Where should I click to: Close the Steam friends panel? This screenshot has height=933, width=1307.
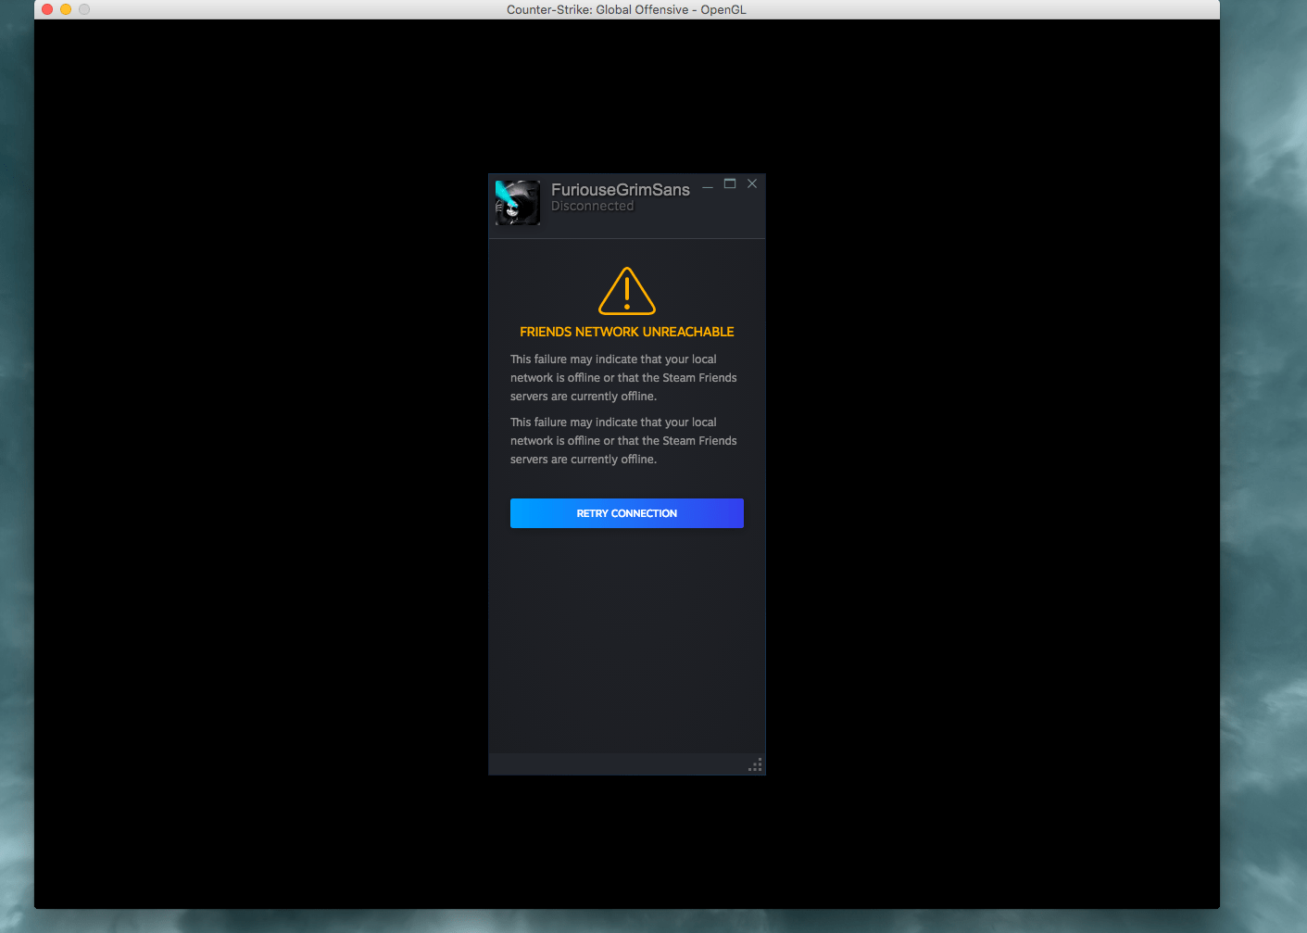click(x=752, y=183)
